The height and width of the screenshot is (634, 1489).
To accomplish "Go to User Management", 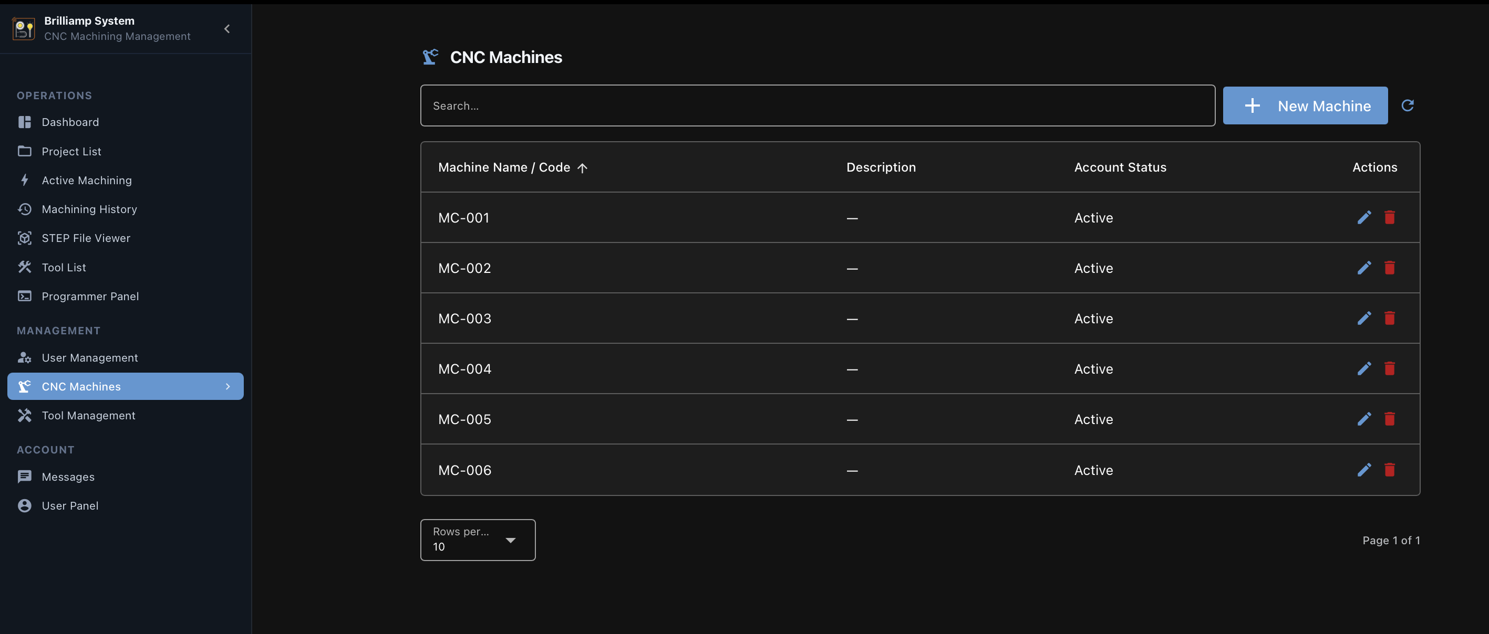I will [126, 357].
